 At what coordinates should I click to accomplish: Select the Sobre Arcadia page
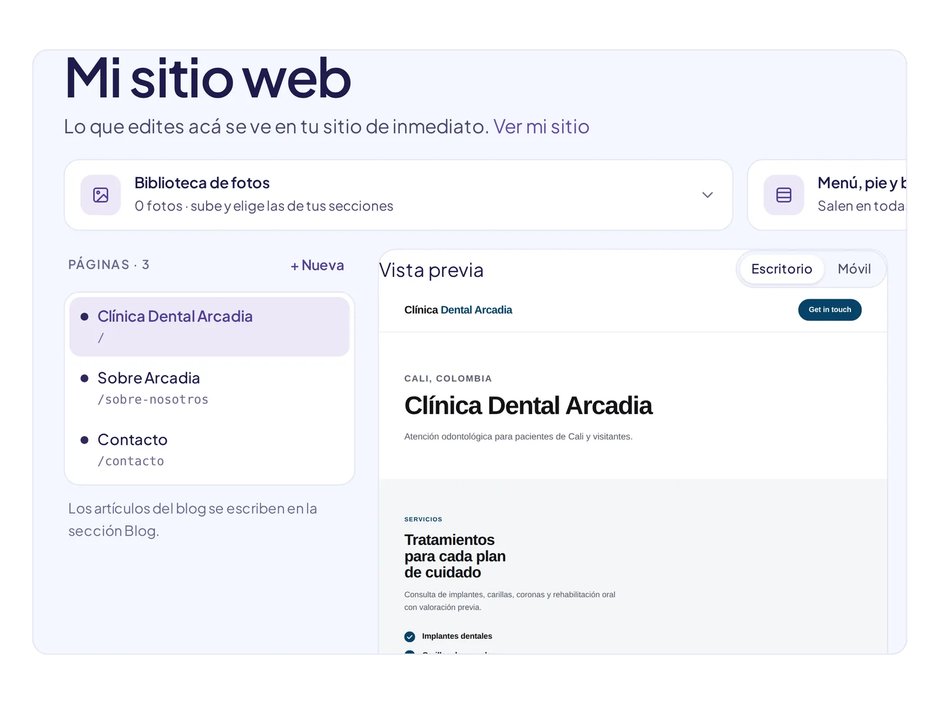(210, 388)
